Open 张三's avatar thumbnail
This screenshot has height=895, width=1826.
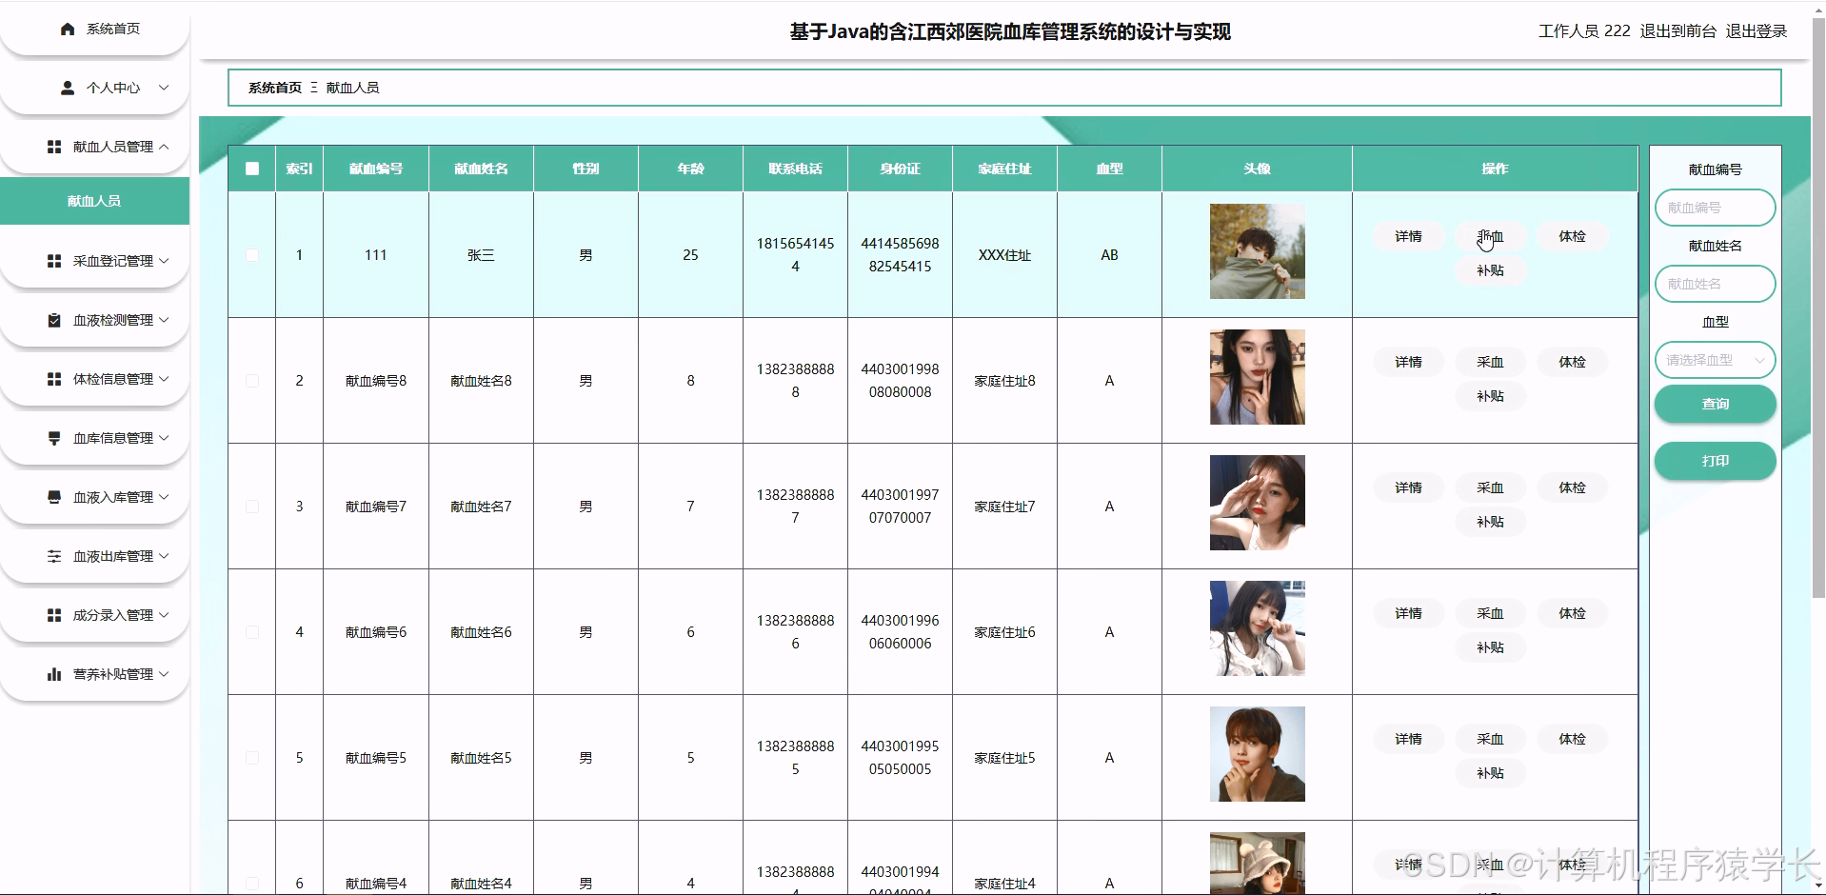click(1257, 251)
